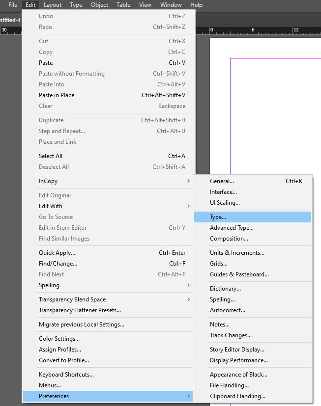Open the Table menu
Image resolution: width=321 pixels, height=406 pixels.
click(x=123, y=5)
